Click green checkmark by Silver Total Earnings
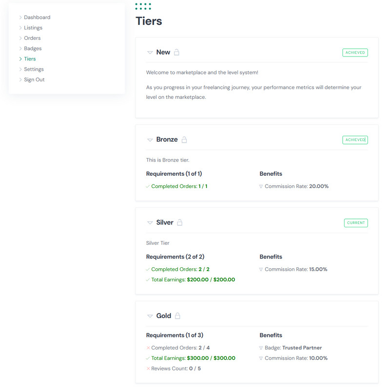Image resolution: width=390 pixels, height=387 pixels. [x=148, y=280]
